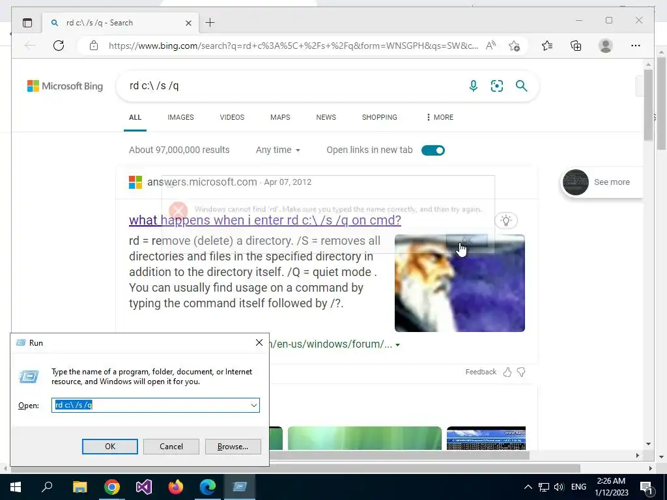667x500 pixels.
Task: Give thumbs down feedback
Action: (521, 372)
